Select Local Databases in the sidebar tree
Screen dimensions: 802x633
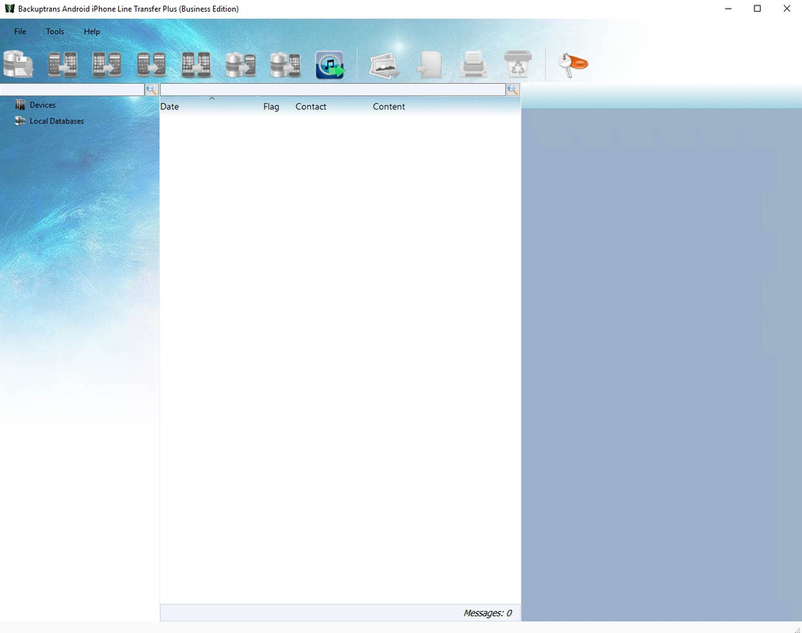point(57,121)
